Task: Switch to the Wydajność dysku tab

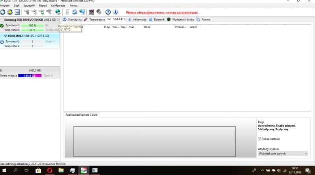Action: (180, 19)
